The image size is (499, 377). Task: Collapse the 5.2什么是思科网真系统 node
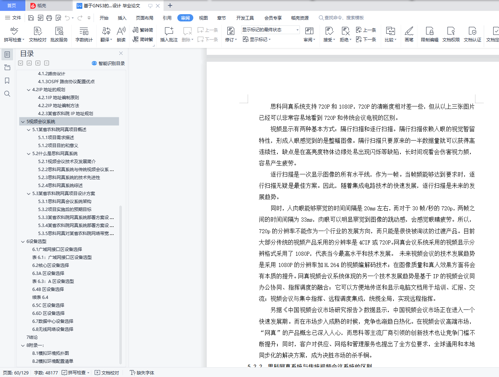29,154
